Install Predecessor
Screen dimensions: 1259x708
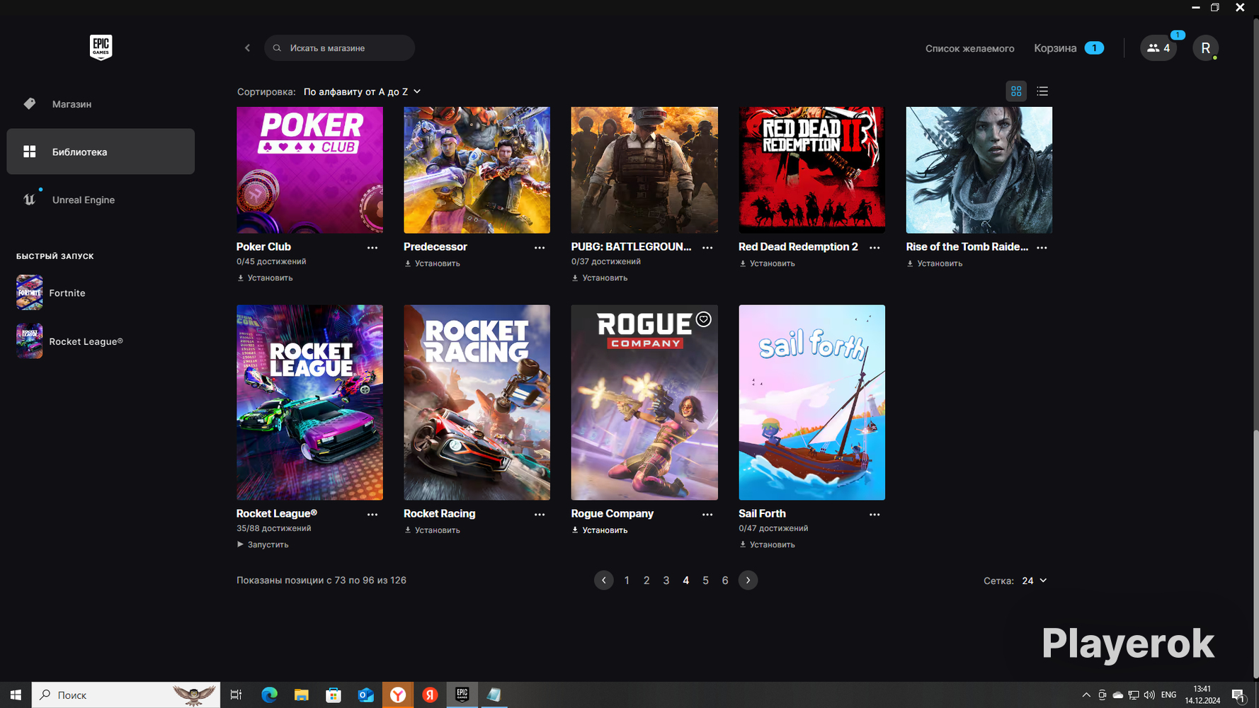tap(432, 263)
